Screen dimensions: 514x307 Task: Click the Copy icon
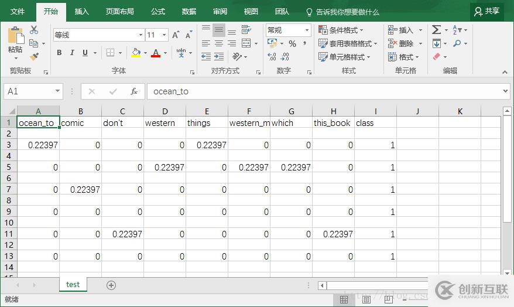click(x=34, y=43)
